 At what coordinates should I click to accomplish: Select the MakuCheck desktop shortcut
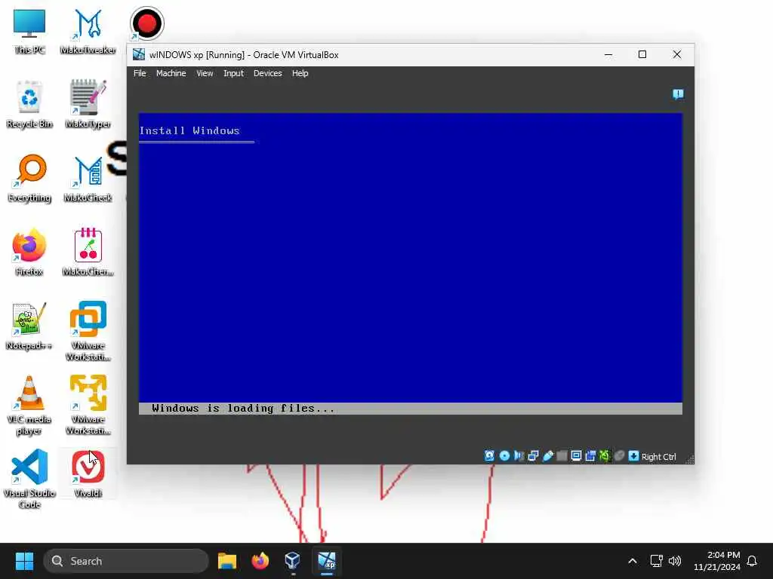(88, 178)
